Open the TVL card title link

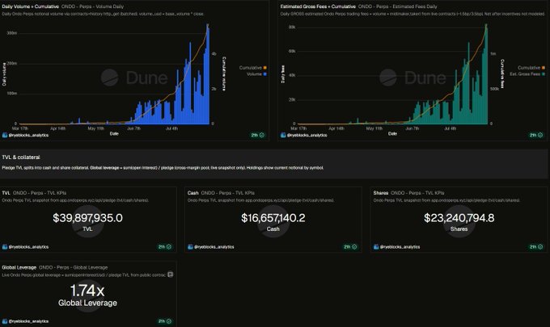(6, 193)
